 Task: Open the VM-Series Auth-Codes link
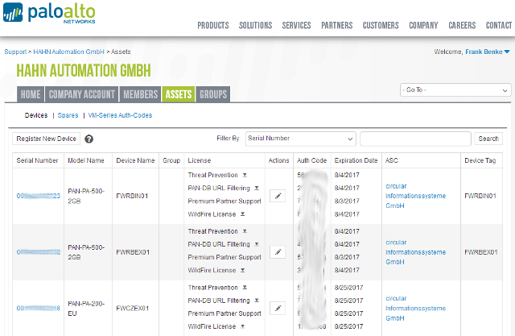[120, 115]
